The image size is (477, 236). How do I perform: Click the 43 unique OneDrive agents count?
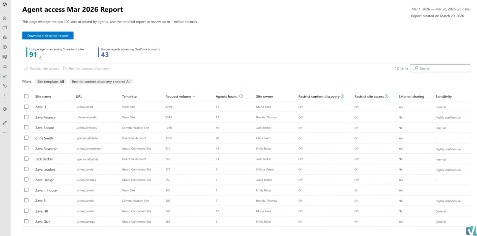(x=105, y=55)
